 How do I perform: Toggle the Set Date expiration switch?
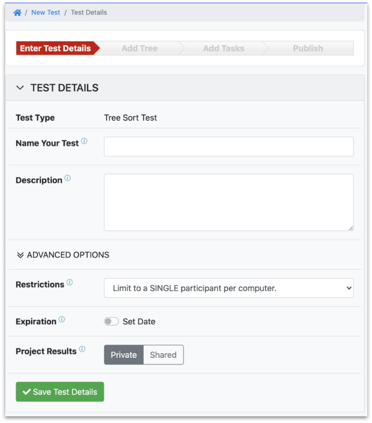[x=111, y=322]
